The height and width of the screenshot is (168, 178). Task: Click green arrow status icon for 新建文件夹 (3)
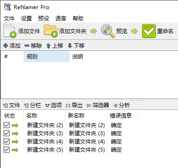pyautogui.click(x=15, y=133)
